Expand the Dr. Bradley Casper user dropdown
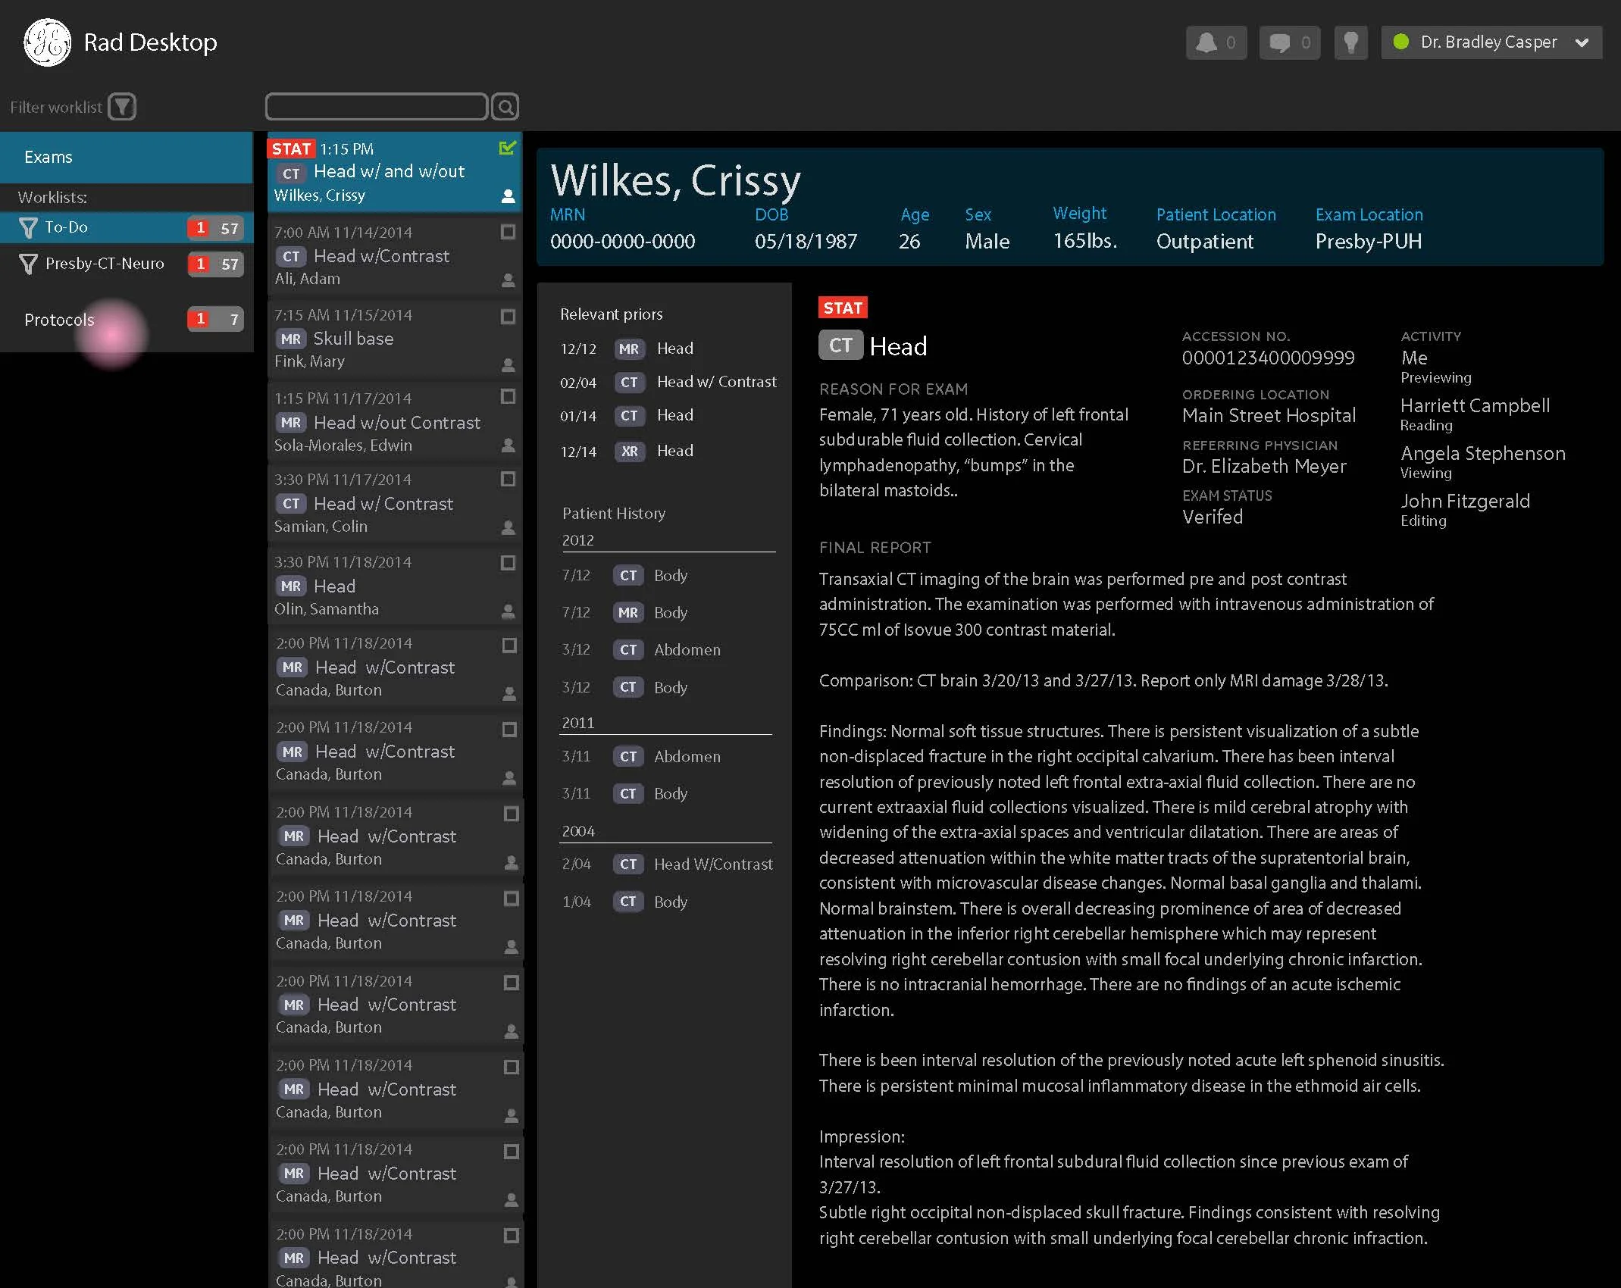This screenshot has height=1288, width=1621. point(1582,42)
